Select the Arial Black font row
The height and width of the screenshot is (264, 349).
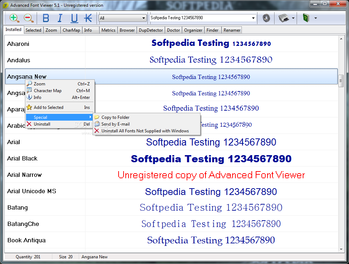[x=171, y=158]
